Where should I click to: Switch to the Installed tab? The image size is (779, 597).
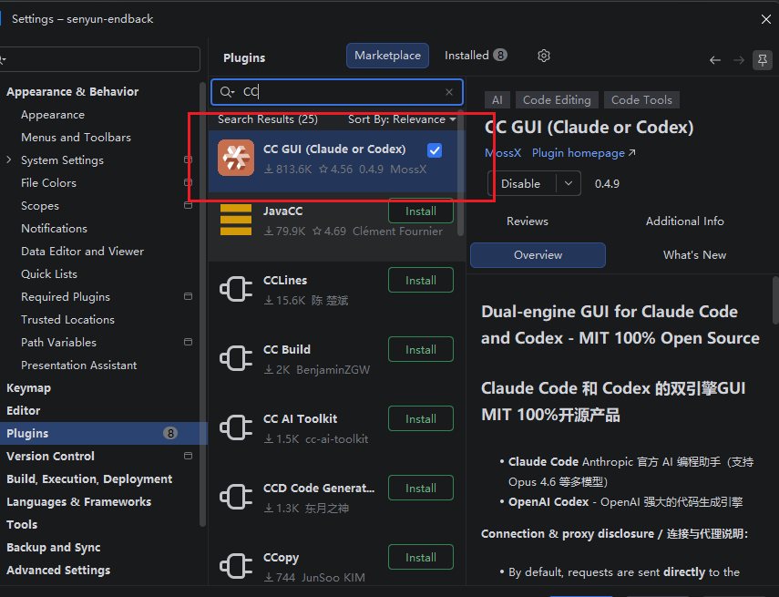476,56
